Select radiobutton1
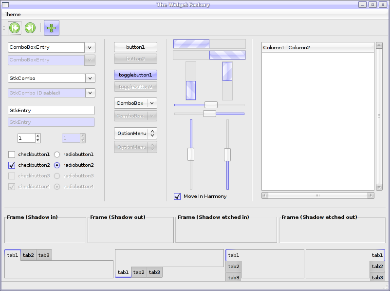The width and height of the screenshot is (390, 291). click(57, 155)
